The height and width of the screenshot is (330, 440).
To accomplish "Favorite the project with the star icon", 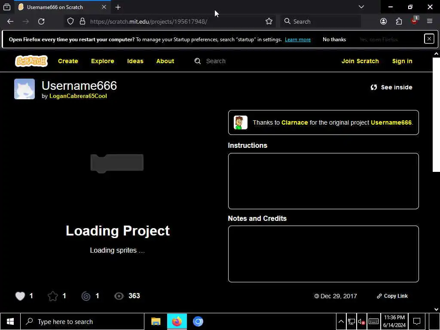I will [53, 296].
